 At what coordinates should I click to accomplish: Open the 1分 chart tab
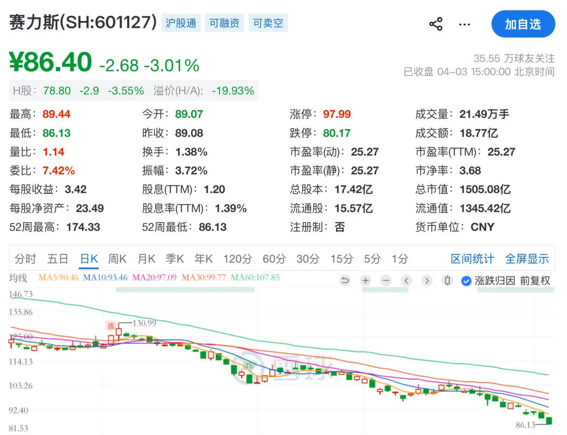pyautogui.click(x=400, y=259)
